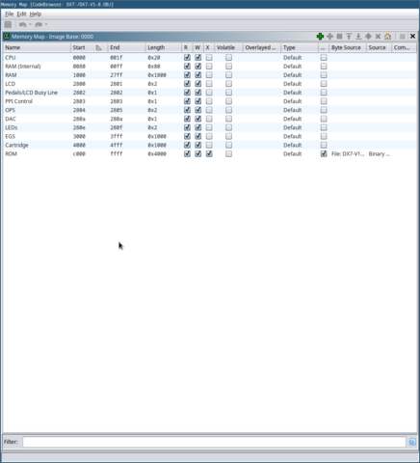Click the greyed icon left of the panel close X
This screenshot has width=420, height=463.
[403, 37]
